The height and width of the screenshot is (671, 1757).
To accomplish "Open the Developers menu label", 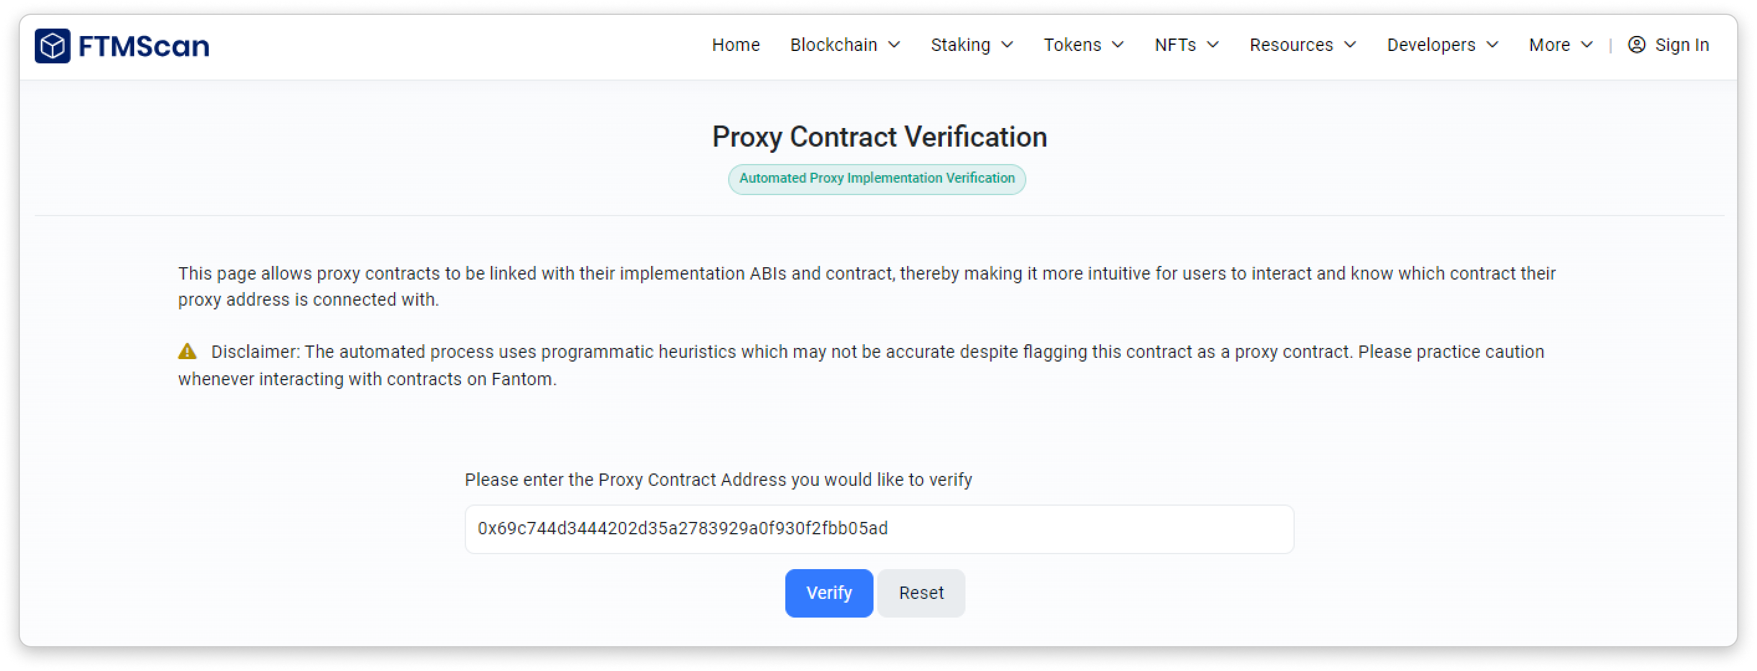I will pos(1431,45).
